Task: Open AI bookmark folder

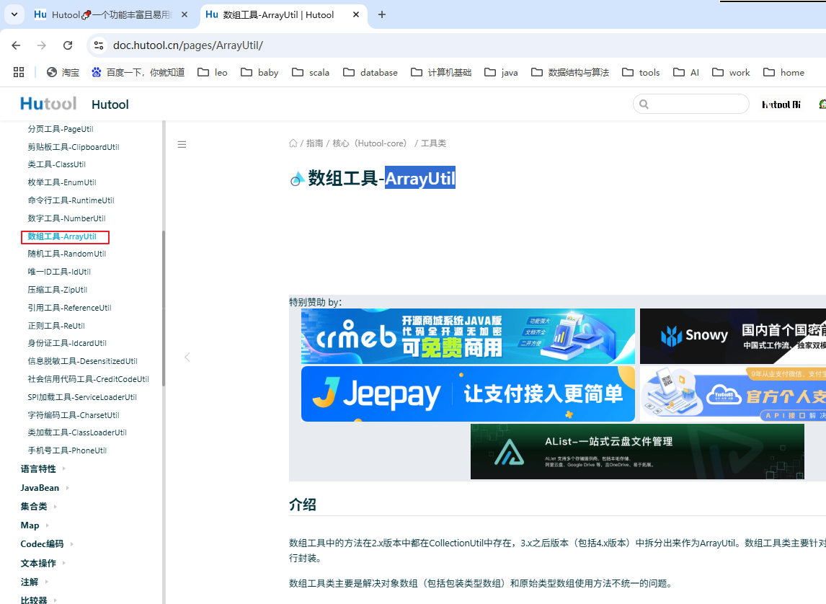Action: click(x=686, y=72)
